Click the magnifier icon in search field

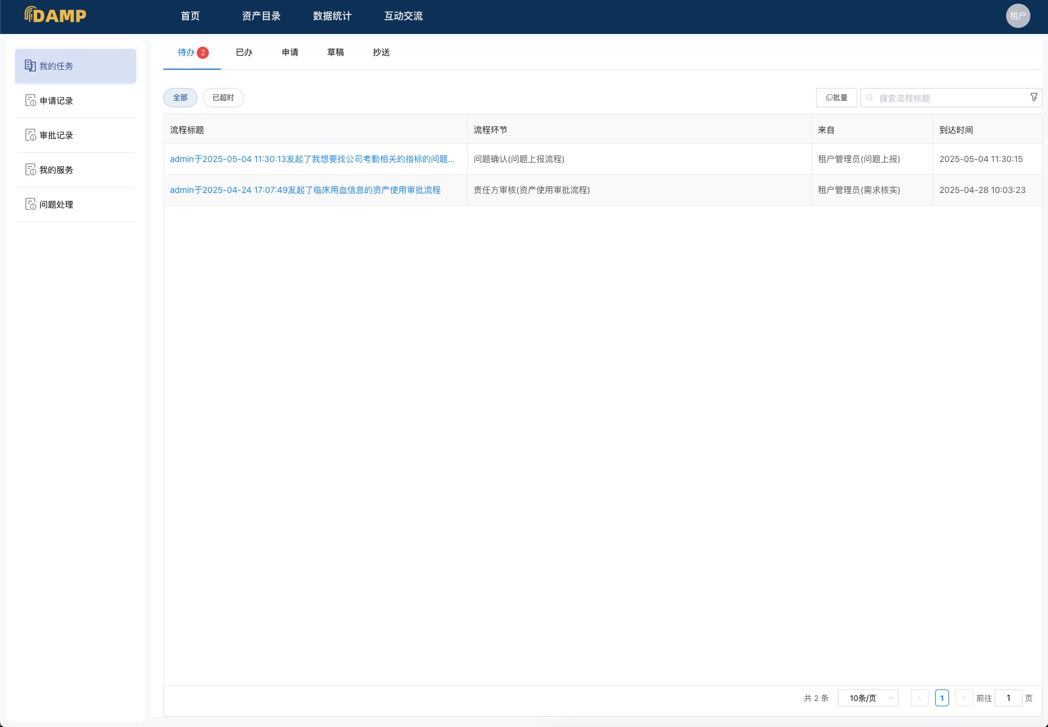tap(869, 97)
